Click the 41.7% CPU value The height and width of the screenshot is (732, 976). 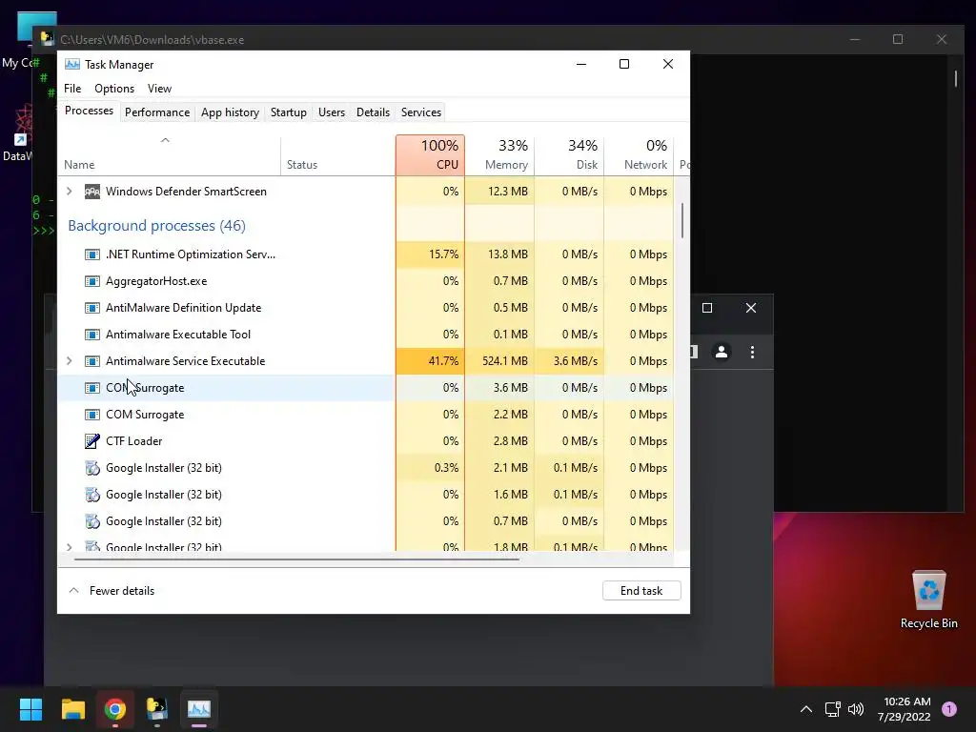[443, 361]
